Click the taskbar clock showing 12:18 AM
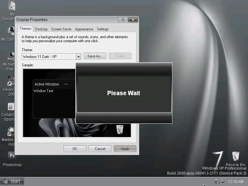 [x=235, y=181]
